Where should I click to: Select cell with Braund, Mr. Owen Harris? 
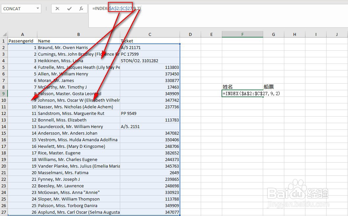click(x=79, y=48)
